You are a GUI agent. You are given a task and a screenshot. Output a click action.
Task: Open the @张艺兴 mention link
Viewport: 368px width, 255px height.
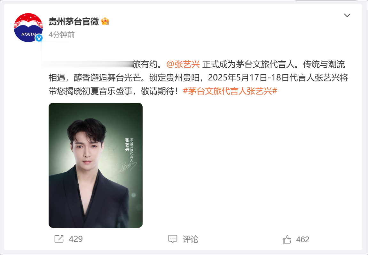183,64
